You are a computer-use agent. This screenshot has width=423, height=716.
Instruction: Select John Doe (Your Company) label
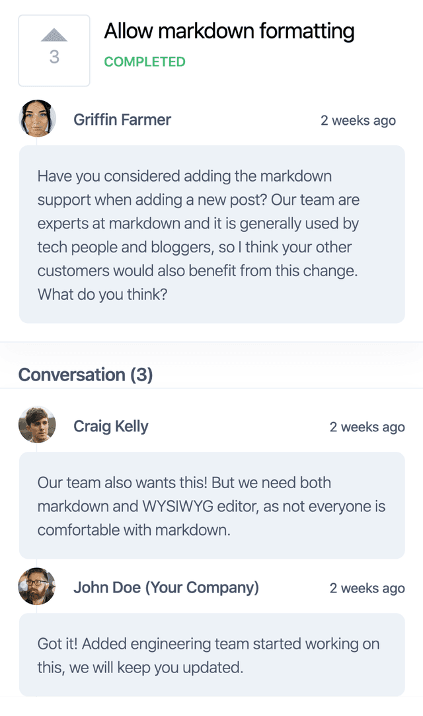[x=167, y=587]
